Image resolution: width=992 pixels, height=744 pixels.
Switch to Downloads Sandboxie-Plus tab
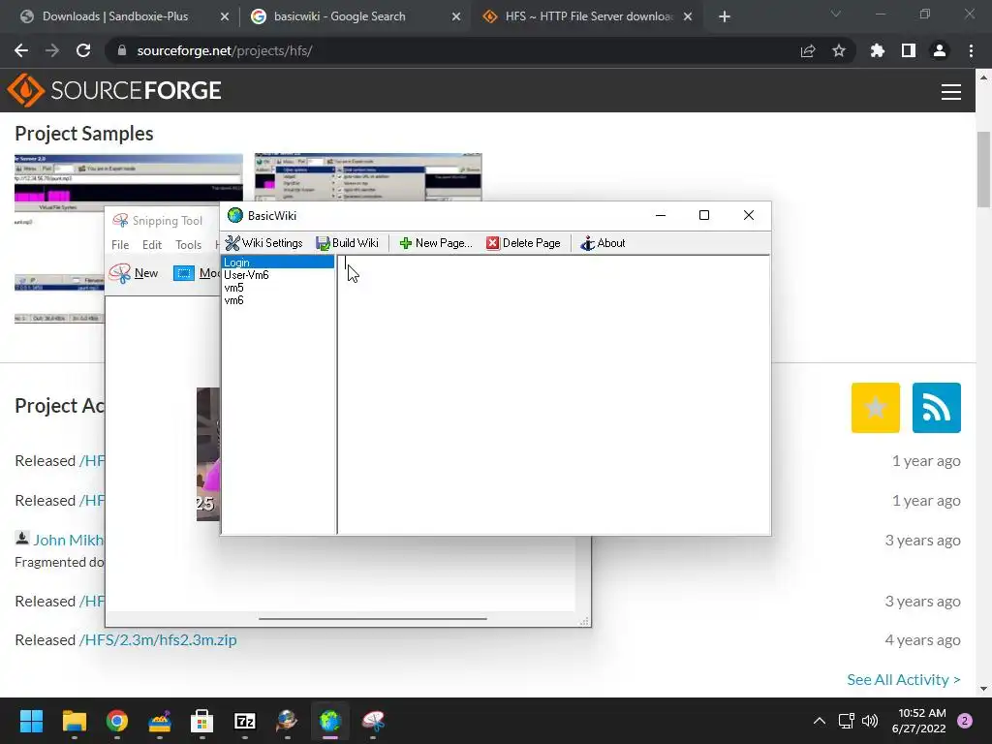click(115, 16)
